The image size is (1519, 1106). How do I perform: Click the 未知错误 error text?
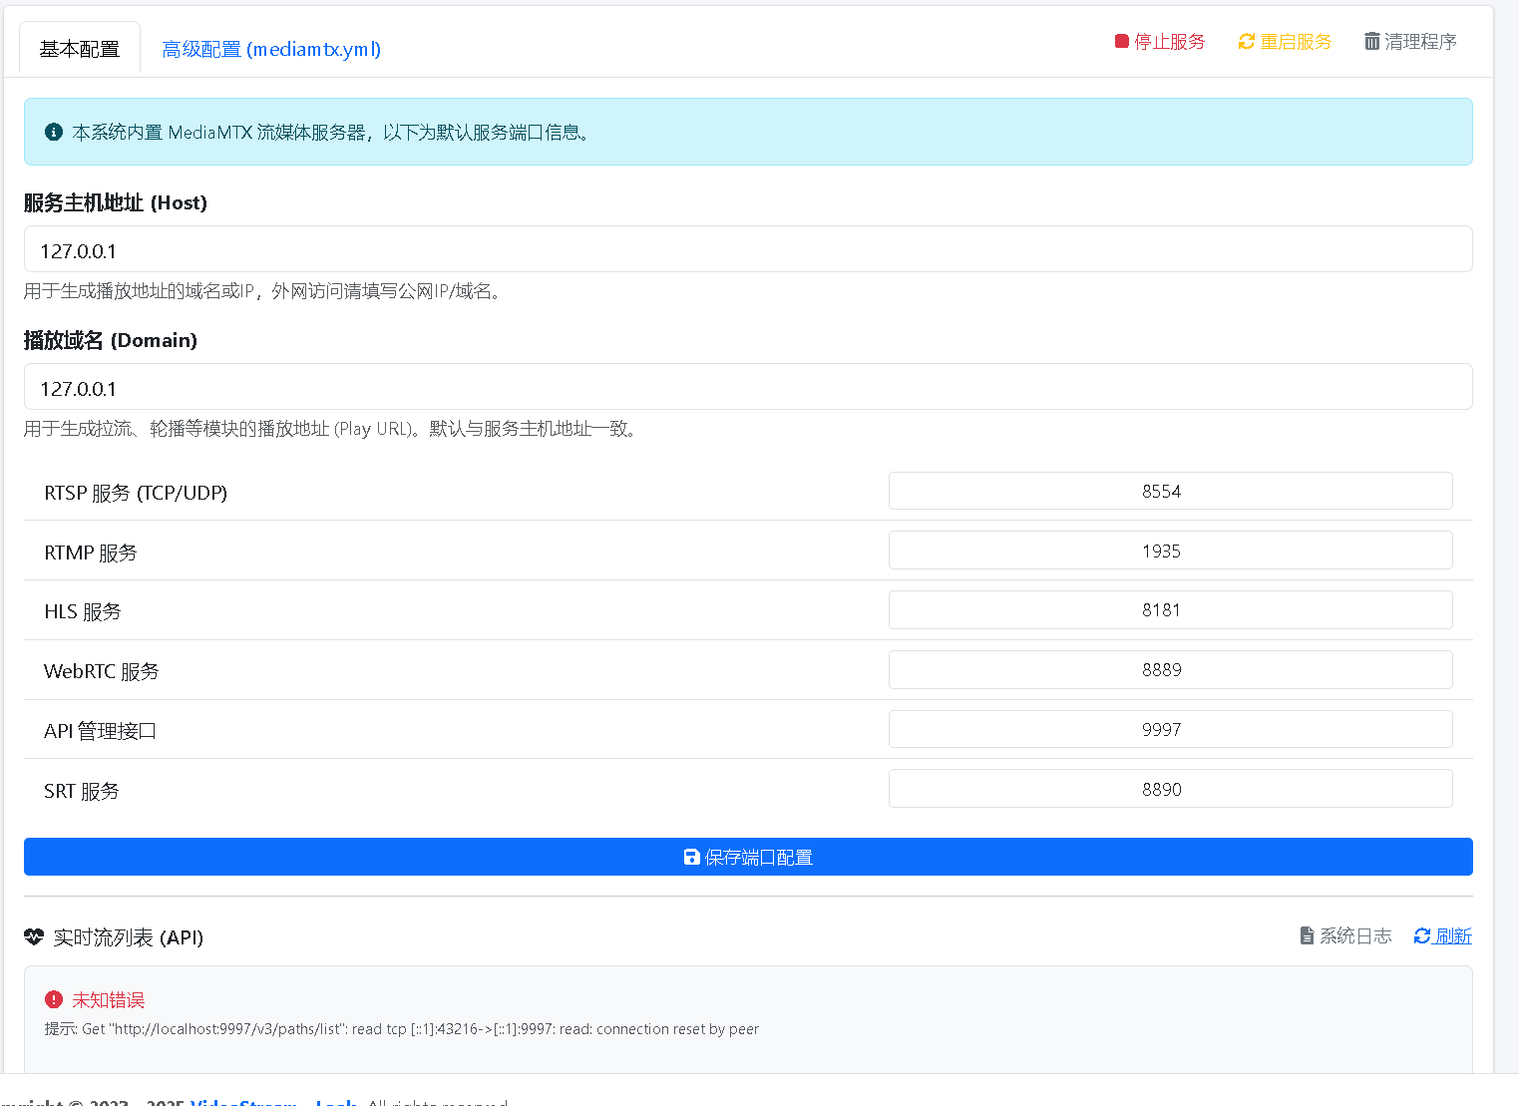[x=109, y=999]
